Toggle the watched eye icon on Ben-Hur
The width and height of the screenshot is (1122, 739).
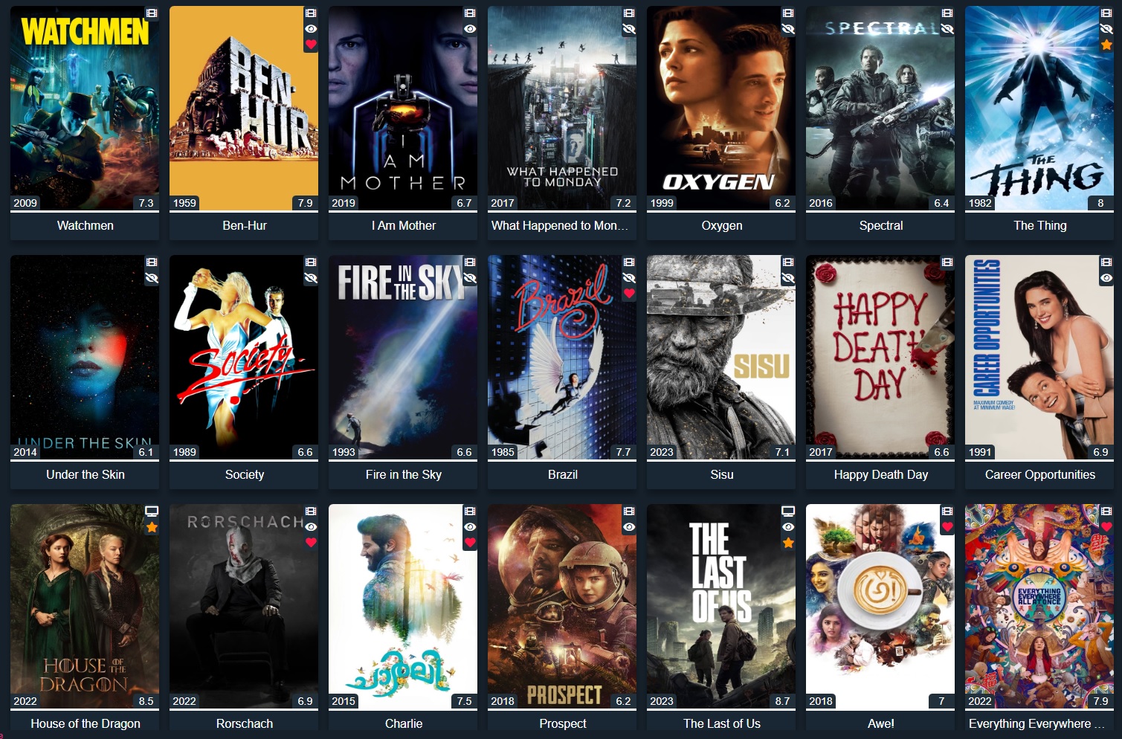click(311, 29)
